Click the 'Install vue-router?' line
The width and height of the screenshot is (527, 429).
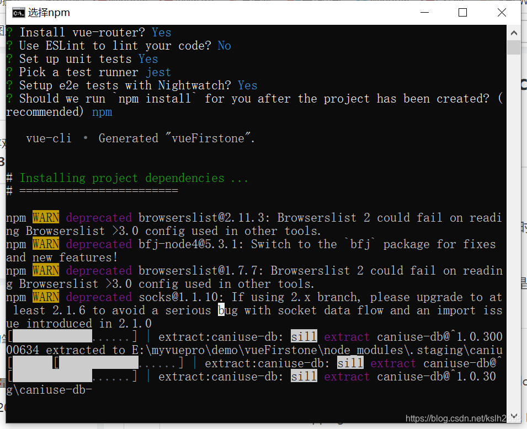point(89,33)
